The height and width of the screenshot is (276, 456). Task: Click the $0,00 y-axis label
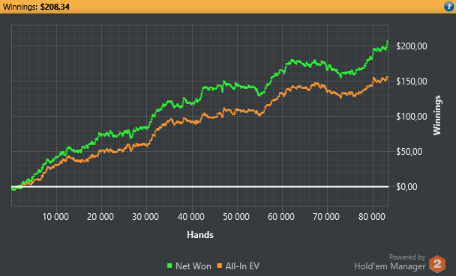pos(406,187)
